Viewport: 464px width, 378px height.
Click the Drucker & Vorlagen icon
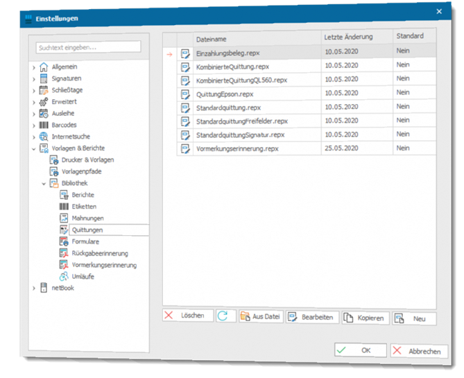(x=54, y=160)
